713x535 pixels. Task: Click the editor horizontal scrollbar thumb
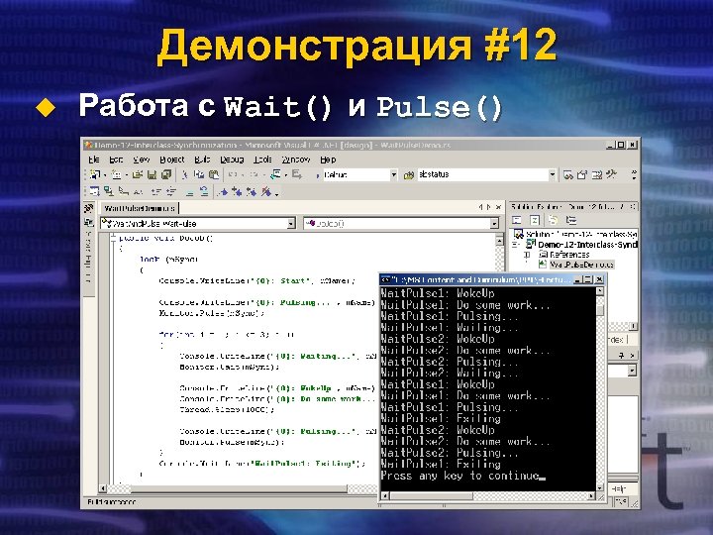pyautogui.click(x=240, y=488)
